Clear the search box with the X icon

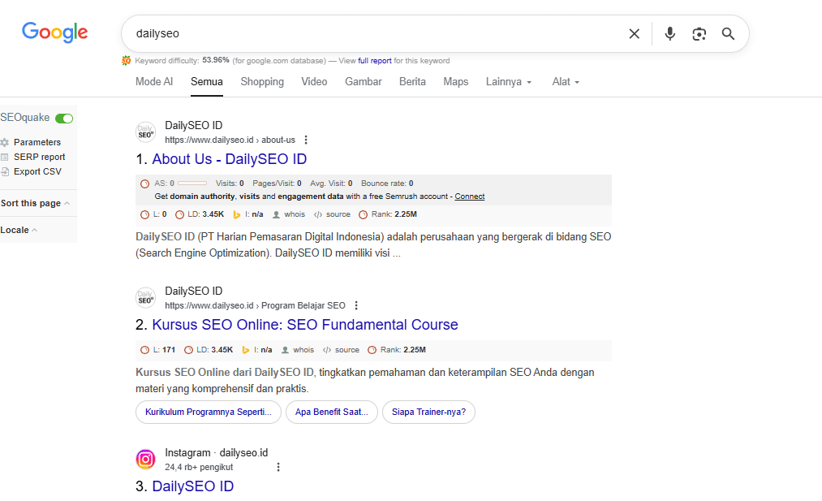tap(634, 33)
